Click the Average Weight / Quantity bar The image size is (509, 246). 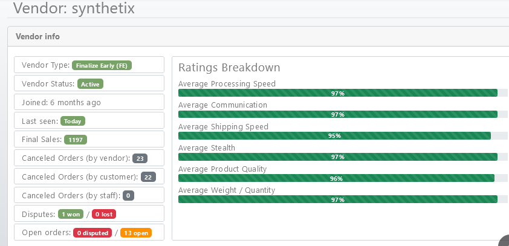(x=337, y=199)
